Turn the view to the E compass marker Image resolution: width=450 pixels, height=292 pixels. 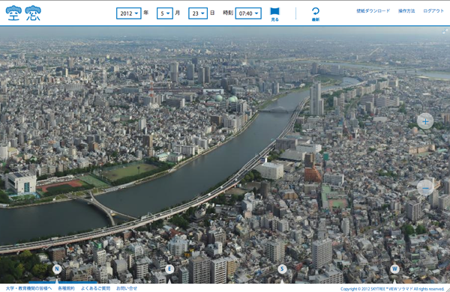pyautogui.click(x=169, y=269)
